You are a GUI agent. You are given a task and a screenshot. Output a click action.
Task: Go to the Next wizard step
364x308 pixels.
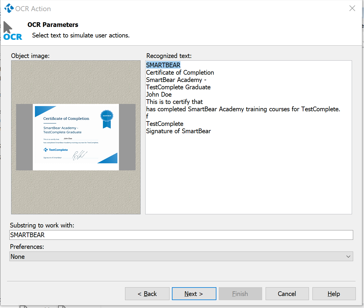point(194,294)
